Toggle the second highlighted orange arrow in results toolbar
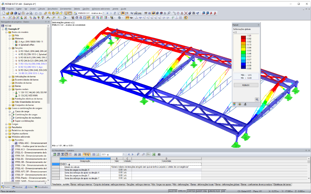Viewport: 311px width, 194px height. pyautogui.click(x=88, y=154)
